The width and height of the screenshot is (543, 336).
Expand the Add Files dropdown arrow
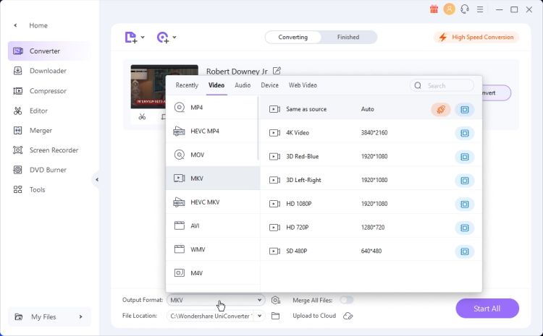click(143, 38)
